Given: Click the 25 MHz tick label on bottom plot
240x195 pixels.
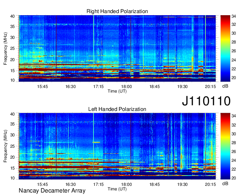Looking at the screenshot, I should 12,146.
